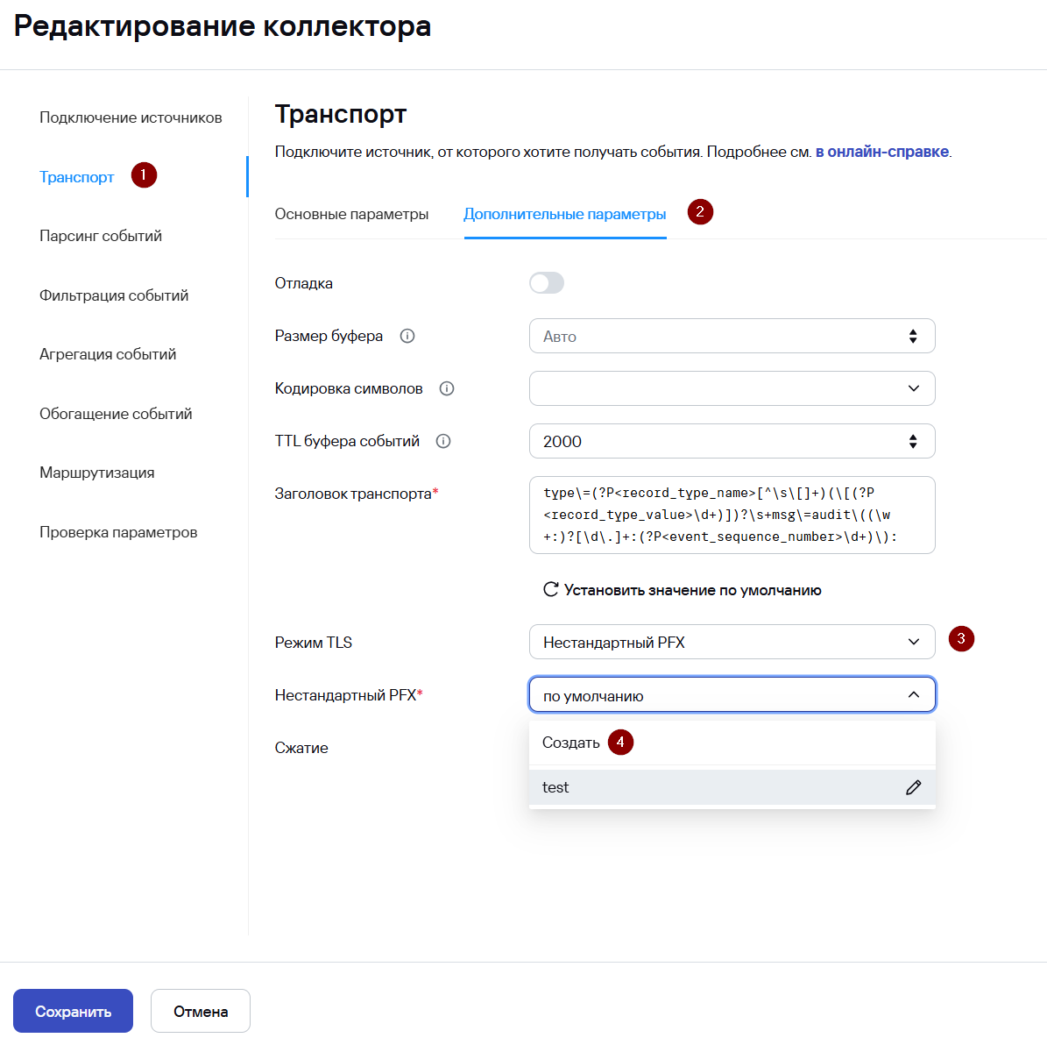
Task: Click the Заголовок транспорта text field
Action: pos(732,515)
